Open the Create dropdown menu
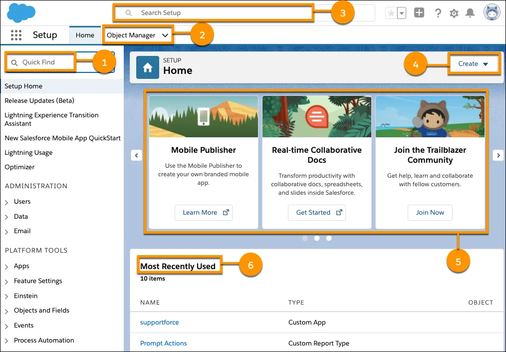 pyautogui.click(x=473, y=64)
